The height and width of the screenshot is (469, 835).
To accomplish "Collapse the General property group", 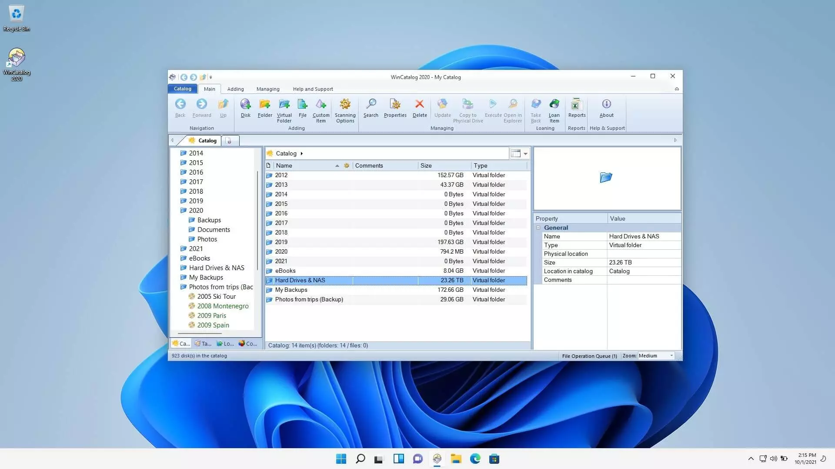I will pyautogui.click(x=538, y=228).
